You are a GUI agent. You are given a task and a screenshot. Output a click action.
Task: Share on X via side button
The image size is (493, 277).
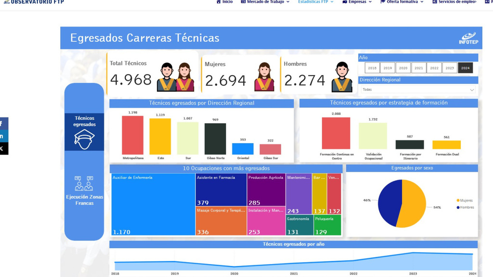[x=2, y=149]
